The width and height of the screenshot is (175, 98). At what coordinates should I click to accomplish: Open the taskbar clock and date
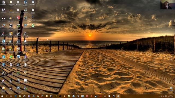(171, 96)
